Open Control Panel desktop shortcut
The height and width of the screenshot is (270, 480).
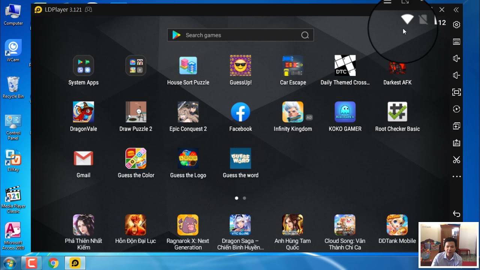click(13, 127)
